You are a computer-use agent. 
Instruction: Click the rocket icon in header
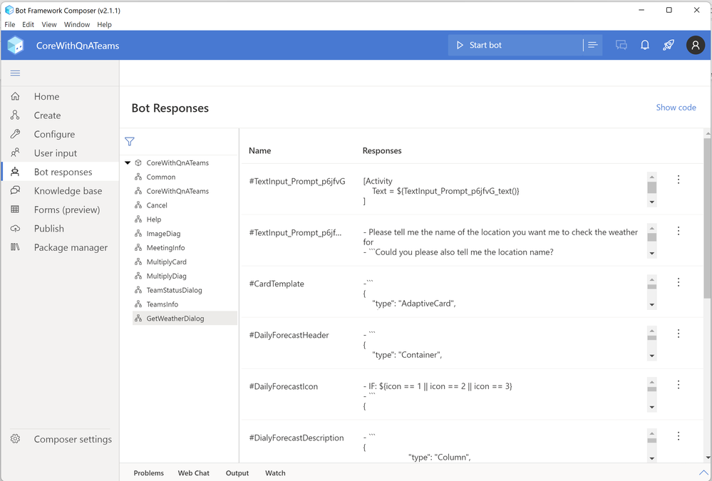(x=669, y=45)
